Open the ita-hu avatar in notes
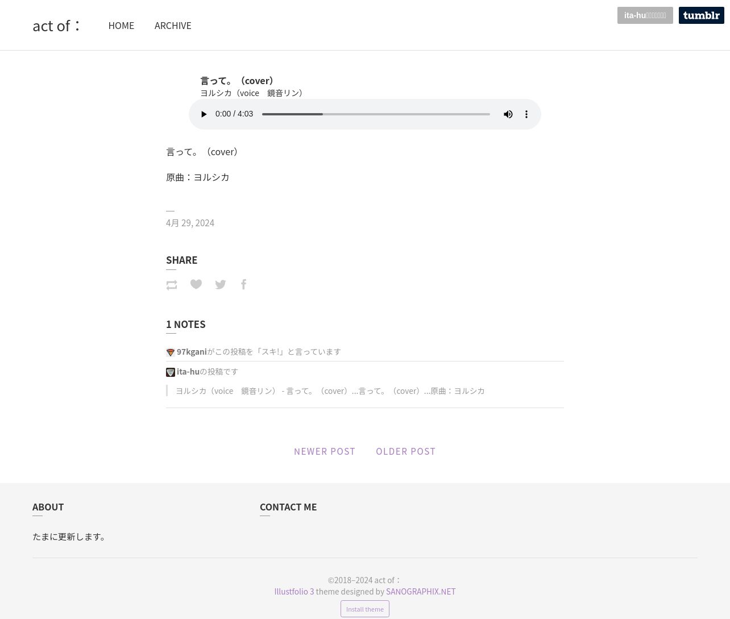This screenshot has width=730, height=619. 170,372
